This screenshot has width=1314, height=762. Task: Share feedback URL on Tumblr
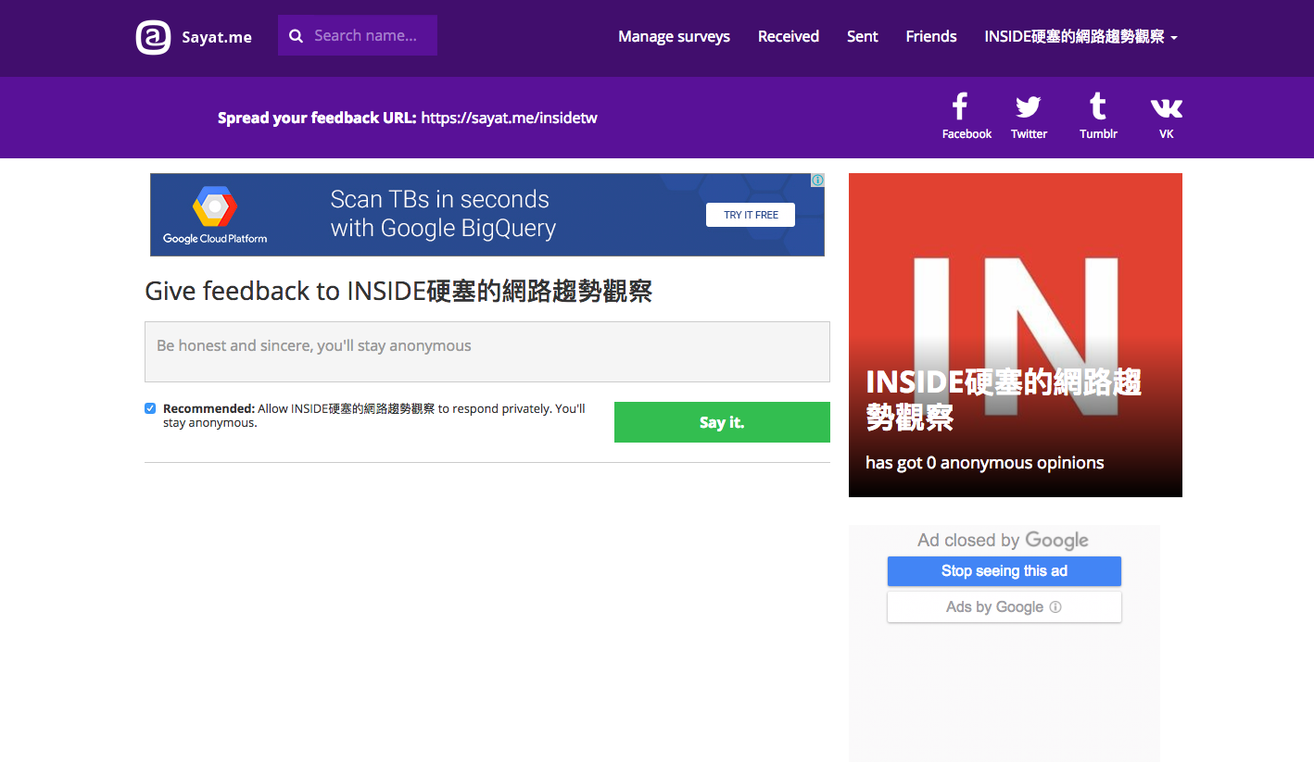point(1098,117)
